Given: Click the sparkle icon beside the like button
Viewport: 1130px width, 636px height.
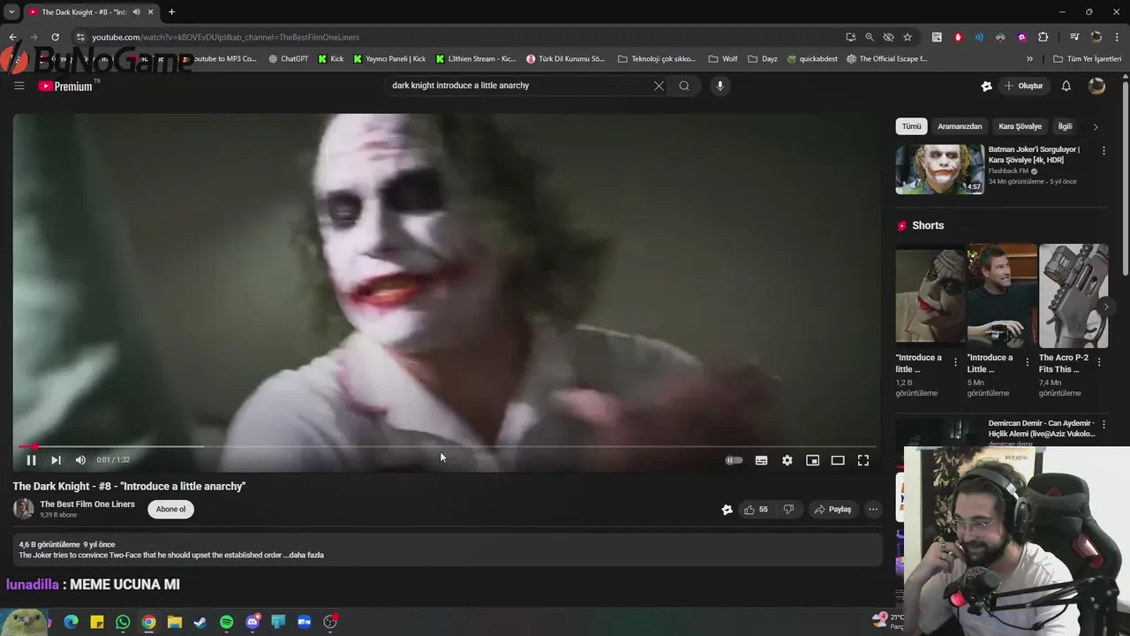Looking at the screenshot, I should [727, 510].
